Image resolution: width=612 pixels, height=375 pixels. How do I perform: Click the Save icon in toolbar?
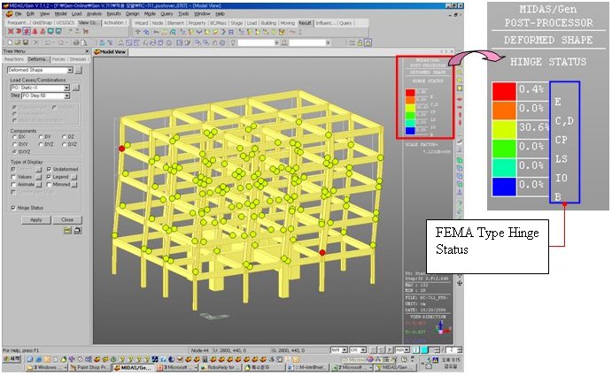26,42
